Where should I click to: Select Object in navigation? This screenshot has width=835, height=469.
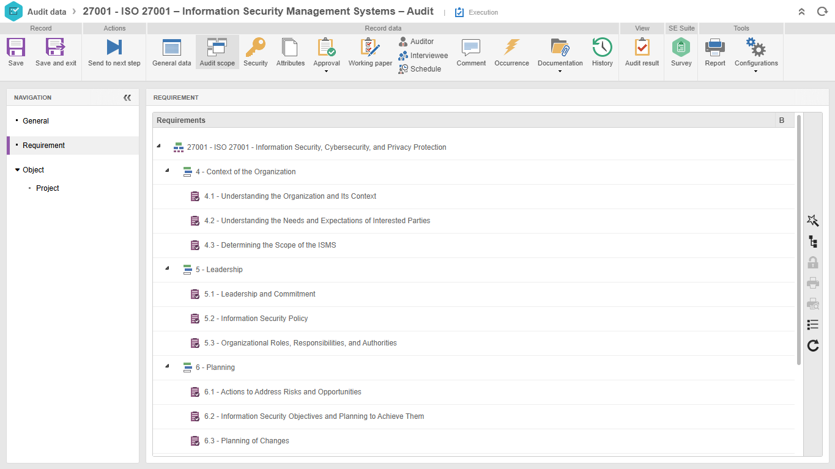(34, 170)
